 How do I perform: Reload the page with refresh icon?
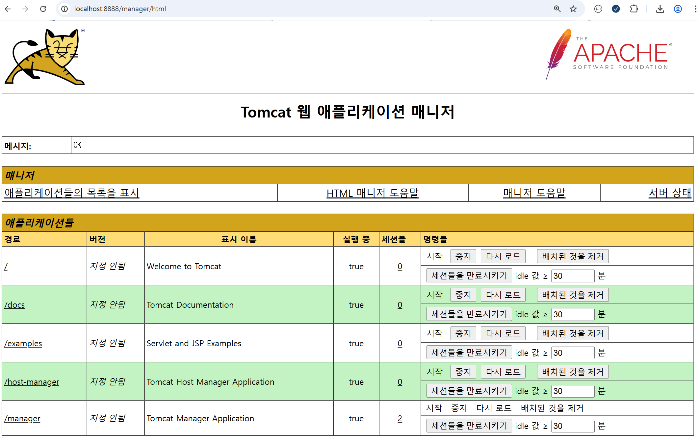[x=43, y=9]
